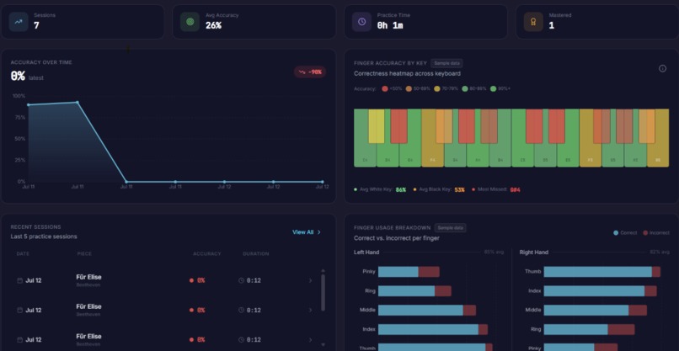
Task: Click the red C#5 black key on heatmap
Action: point(534,126)
